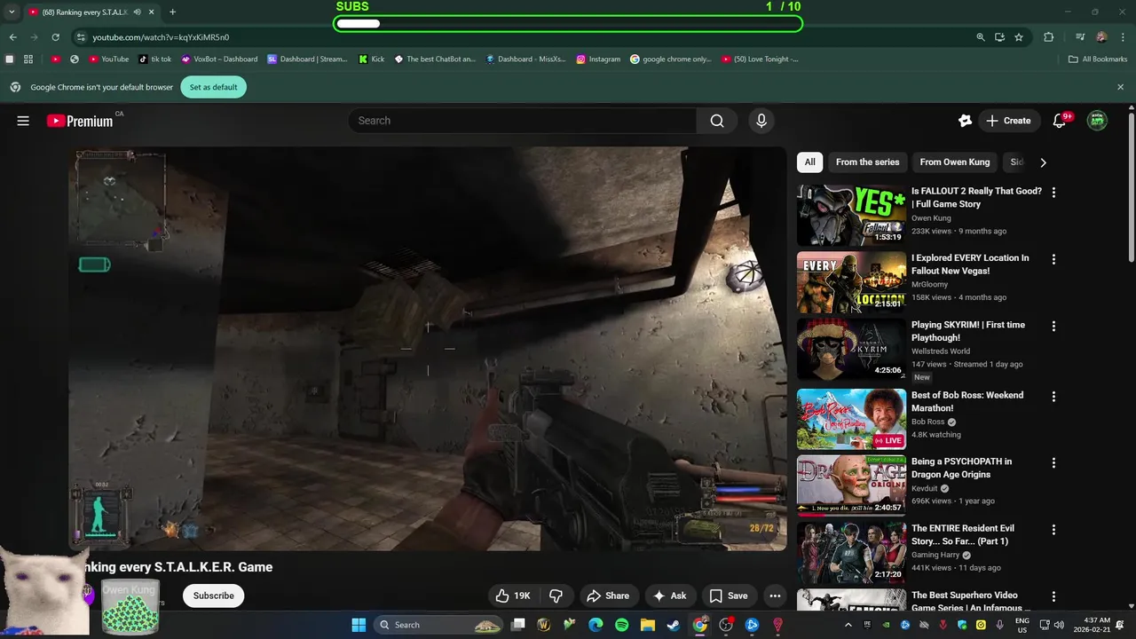Start voice search with the microphone icon
The image size is (1136, 639).
pyautogui.click(x=761, y=121)
